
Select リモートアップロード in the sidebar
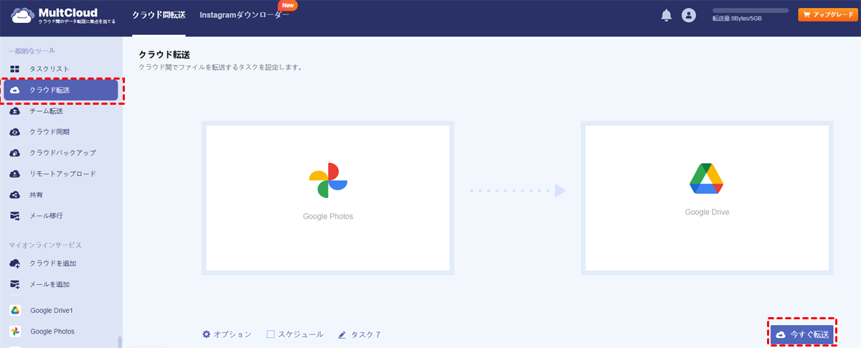[x=61, y=174]
